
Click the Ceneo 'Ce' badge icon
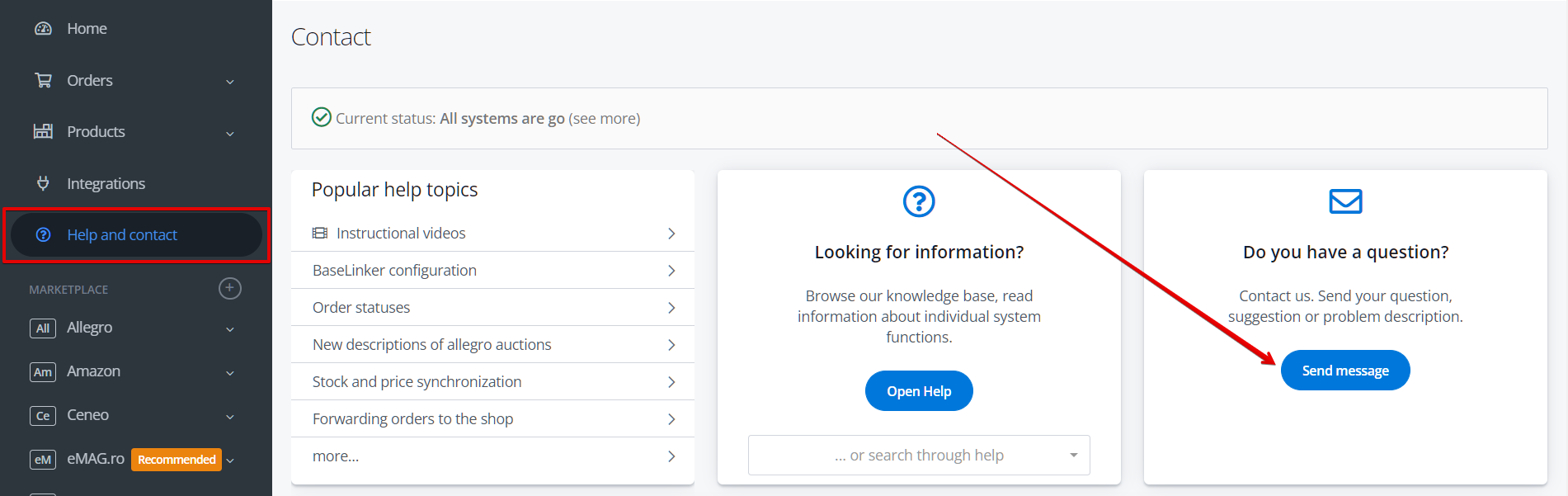point(43,416)
